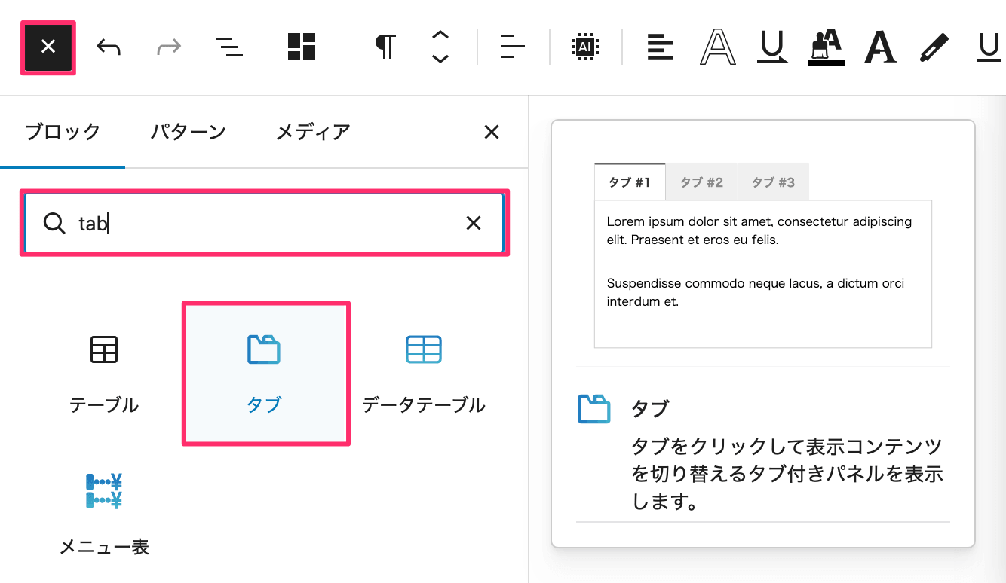Clear the search text 'tab'
The image size is (1006, 583).
point(474,223)
